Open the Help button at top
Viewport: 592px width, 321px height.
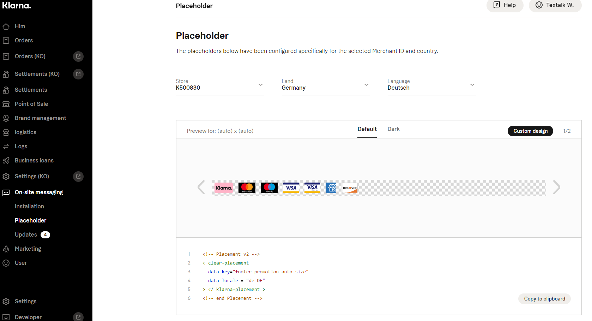[x=505, y=5]
